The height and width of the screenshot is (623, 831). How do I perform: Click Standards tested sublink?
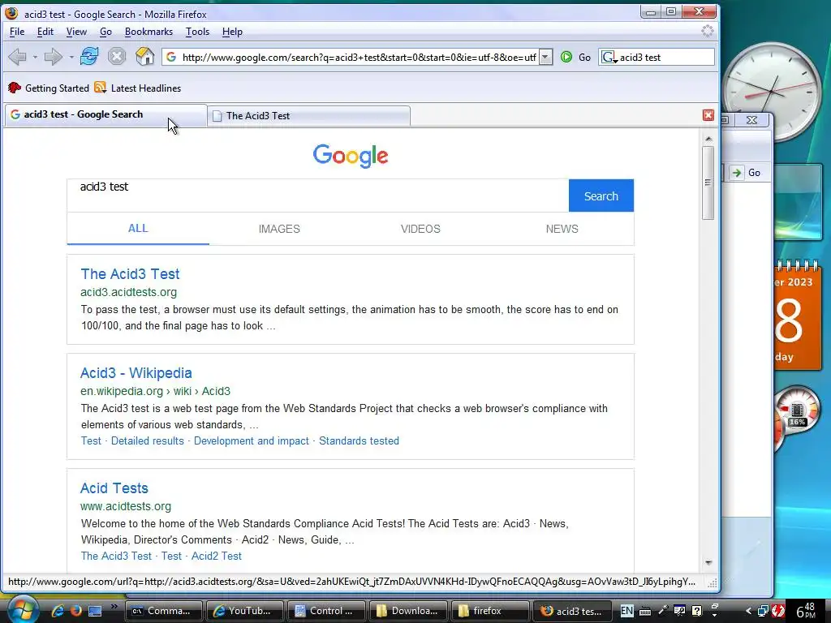359,440
